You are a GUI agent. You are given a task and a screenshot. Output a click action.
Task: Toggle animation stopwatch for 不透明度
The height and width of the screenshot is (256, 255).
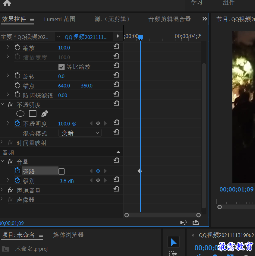[17, 123]
